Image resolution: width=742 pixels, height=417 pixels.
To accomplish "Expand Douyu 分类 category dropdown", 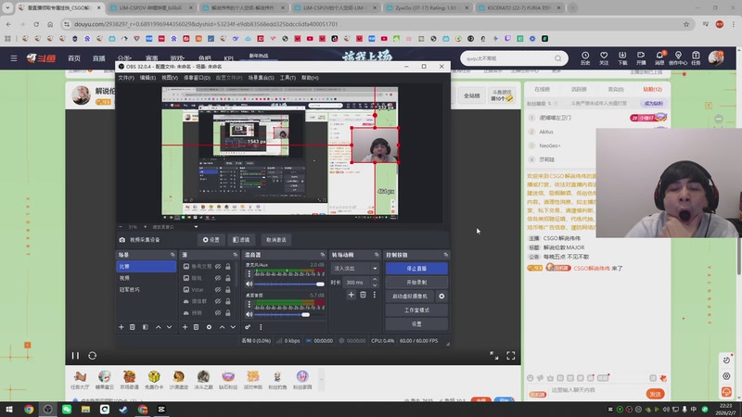I will pyautogui.click(x=124, y=58).
